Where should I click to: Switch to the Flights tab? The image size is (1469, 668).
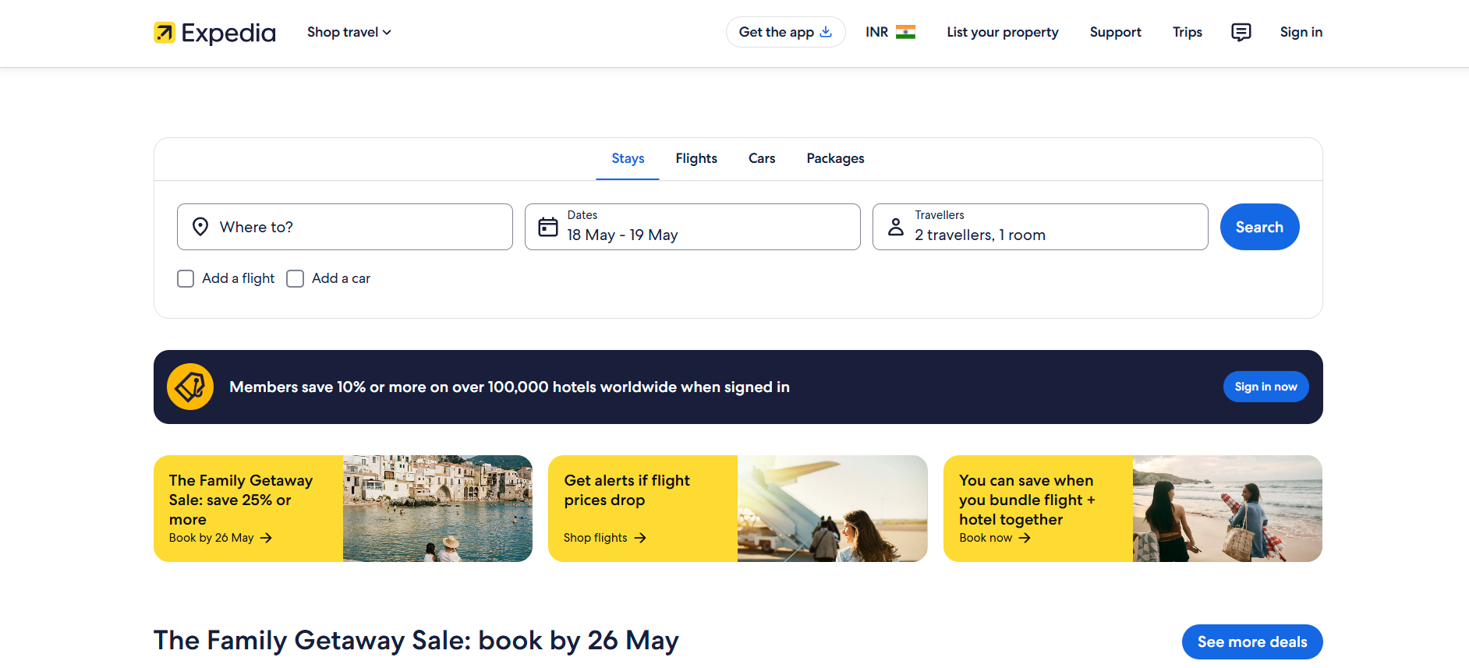tap(696, 158)
